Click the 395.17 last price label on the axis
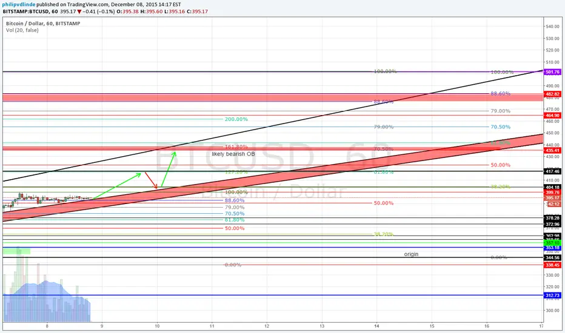 552,198
